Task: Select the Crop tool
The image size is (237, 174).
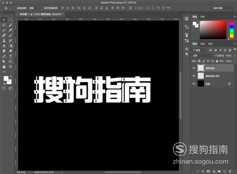Action: tap(4, 30)
